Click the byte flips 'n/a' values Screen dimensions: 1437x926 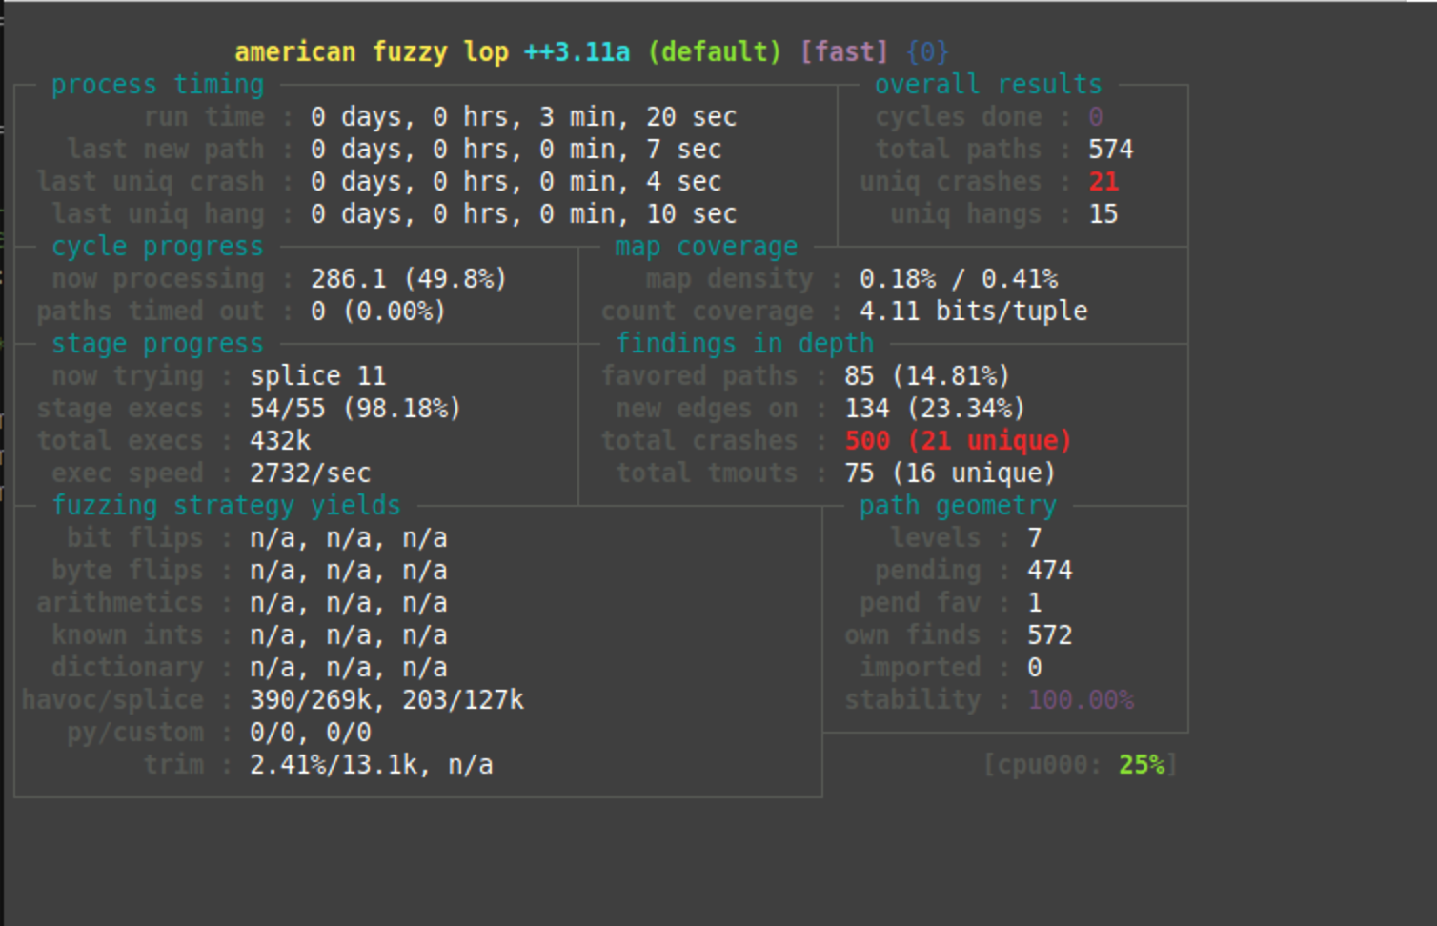[x=349, y=570]
